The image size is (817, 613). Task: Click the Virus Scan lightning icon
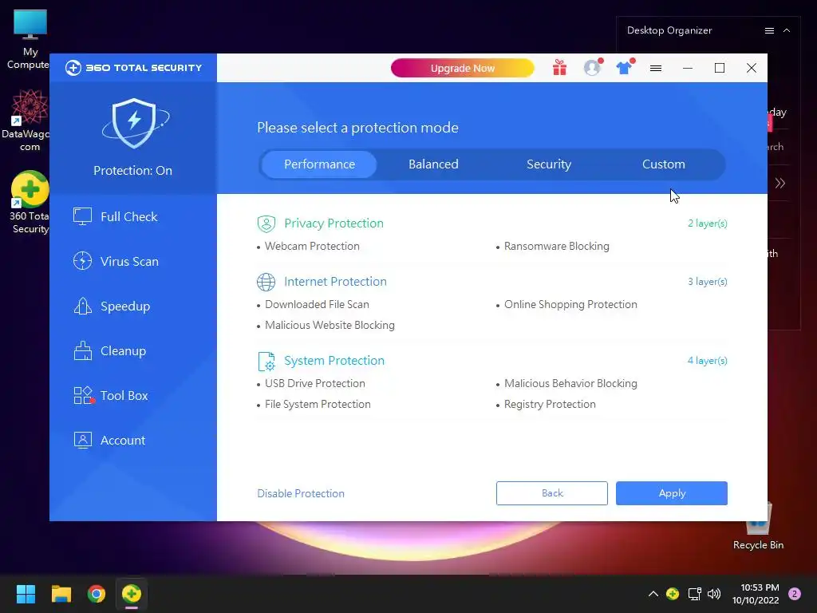coord(82,261)
